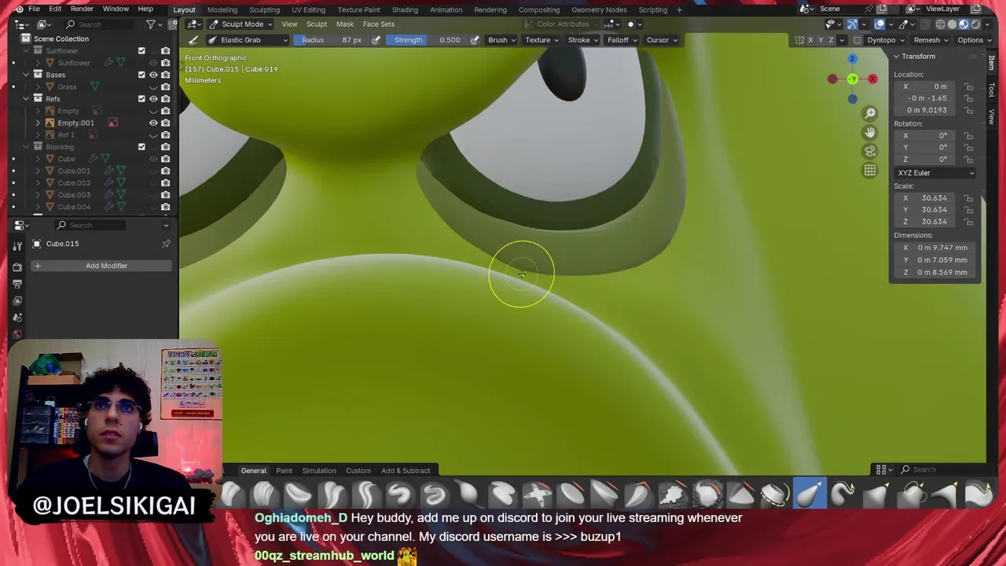The width and height of the screenshot is (1006, 566).
Task: Open the Paint brush category tab
Action: (x=284, y=471)
